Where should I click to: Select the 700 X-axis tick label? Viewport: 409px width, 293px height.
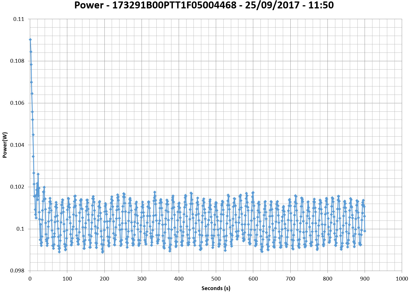point(290,279)
